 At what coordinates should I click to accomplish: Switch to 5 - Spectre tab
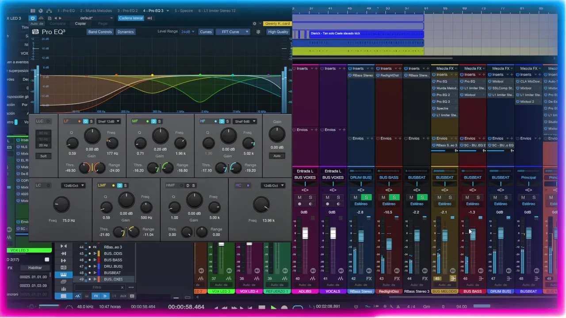click(x=184, y=11)
